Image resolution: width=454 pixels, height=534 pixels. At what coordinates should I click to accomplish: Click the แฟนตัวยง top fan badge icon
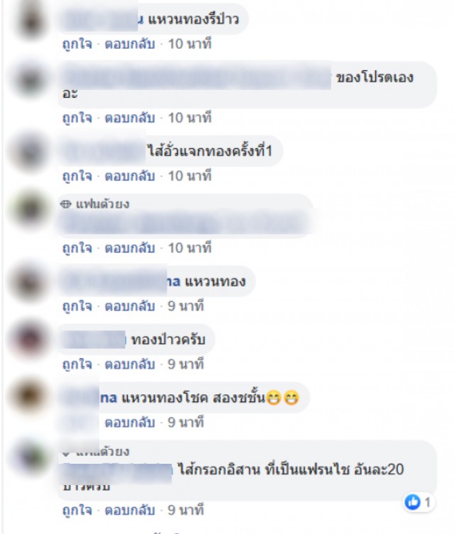65,204
